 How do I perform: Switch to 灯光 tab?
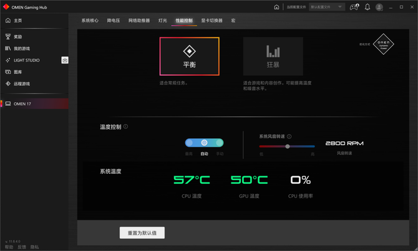click(163, 21)
